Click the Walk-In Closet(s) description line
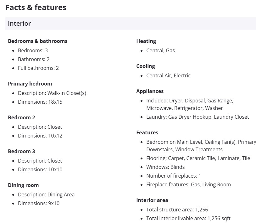256x223 pixels. tap(52, 93)
